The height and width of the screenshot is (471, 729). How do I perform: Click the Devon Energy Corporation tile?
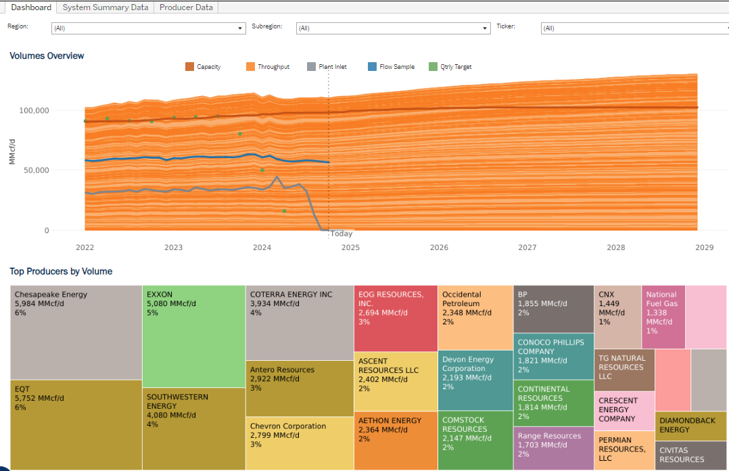tap(475, 380)
